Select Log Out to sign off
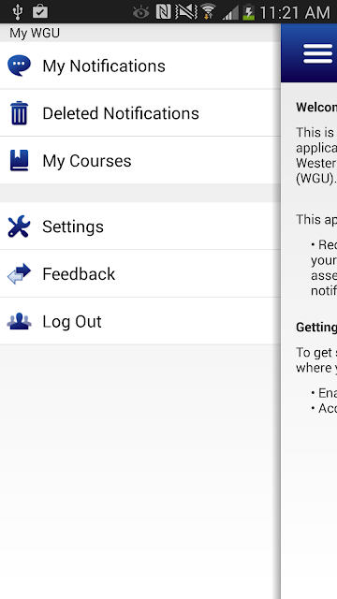The image size is (337, 599). (x=140, y=321)
